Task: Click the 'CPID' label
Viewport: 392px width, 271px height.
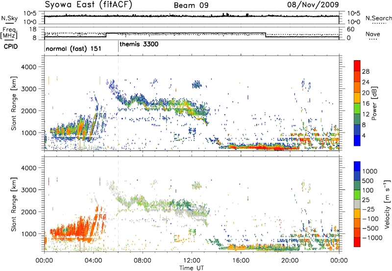Action: pos(11,46)
